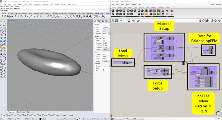The height and width of the screenshot is (120, 222).
Task: Switch to the Front viewport tab
Action: pos(23,112)
